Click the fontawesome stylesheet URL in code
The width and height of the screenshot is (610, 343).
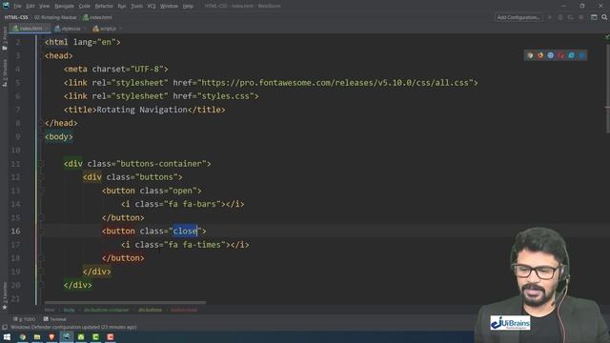tap(335, 83)
